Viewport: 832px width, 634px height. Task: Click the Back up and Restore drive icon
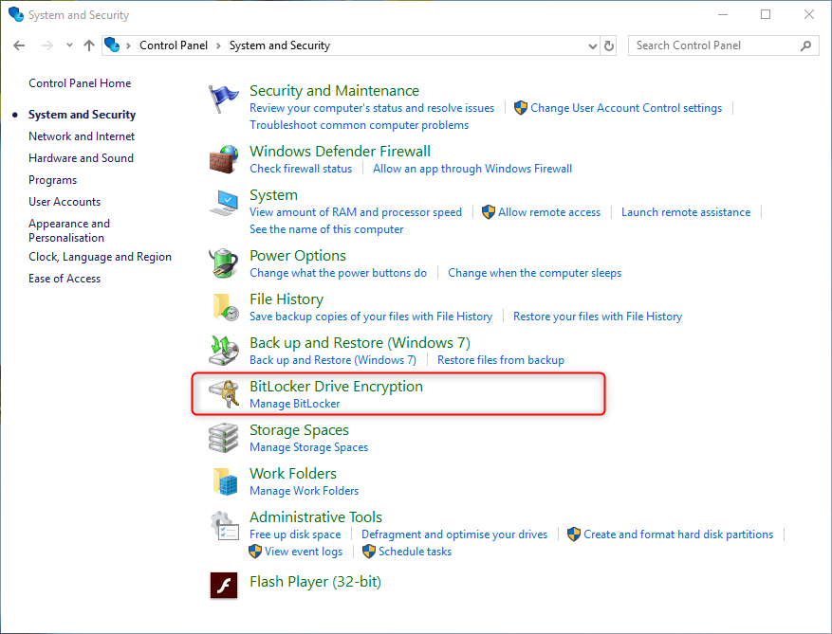click(x=223, y=351)
